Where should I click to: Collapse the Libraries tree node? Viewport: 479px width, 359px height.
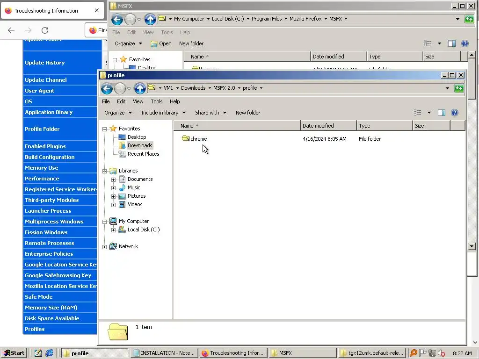(104, 171)
